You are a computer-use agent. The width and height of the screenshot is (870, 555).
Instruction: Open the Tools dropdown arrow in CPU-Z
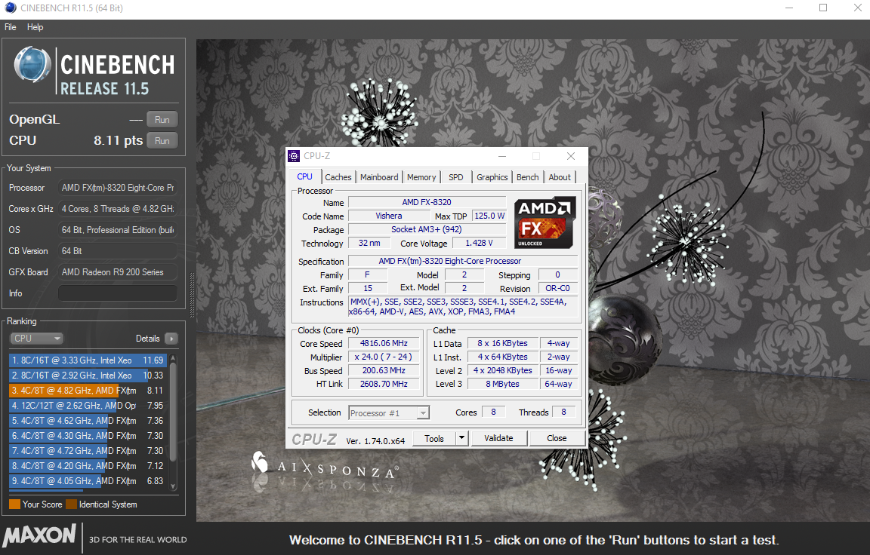click(461, 439)
